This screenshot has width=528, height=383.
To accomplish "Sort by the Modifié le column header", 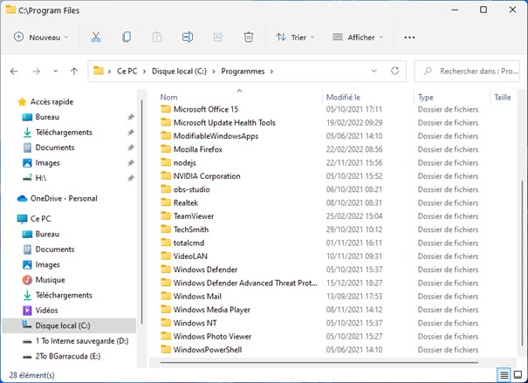I will (x=343, y=98).
